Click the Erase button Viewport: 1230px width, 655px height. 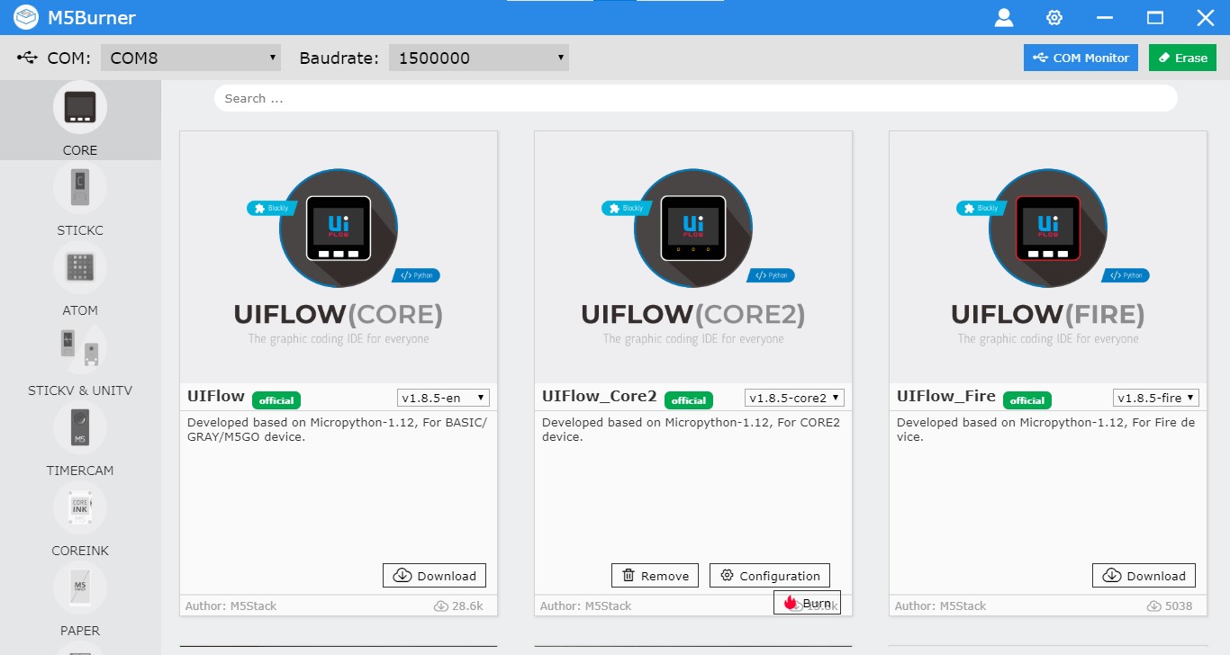coord(1182,57)
